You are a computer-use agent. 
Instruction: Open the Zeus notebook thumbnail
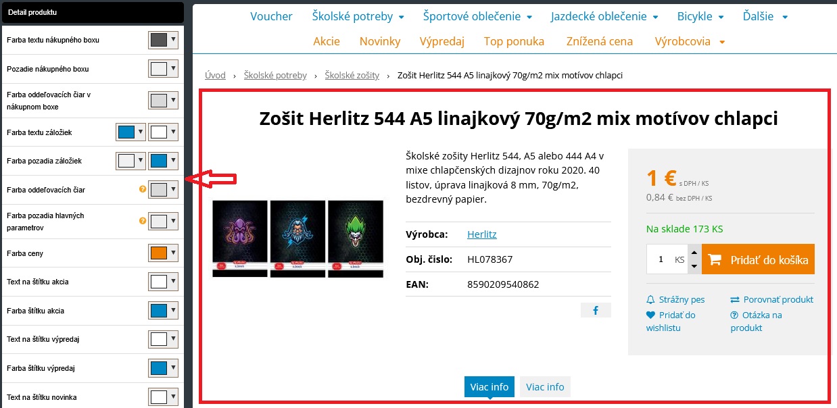click(x=297, y=238)
